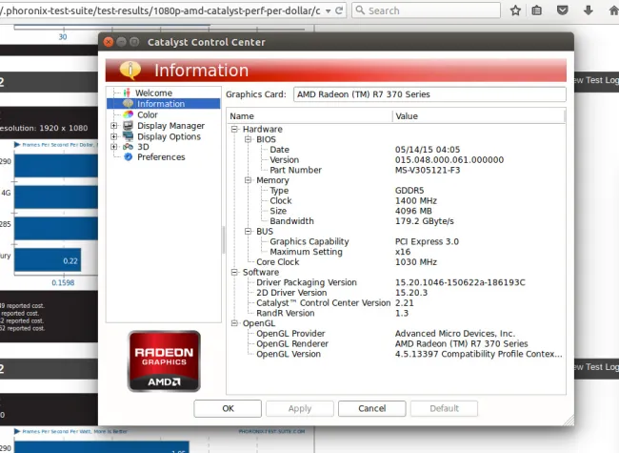Image resolution: width=619 pixels, height=453 pixels.
Task: Click the Name column header
Action: click(x=309, y=116)
